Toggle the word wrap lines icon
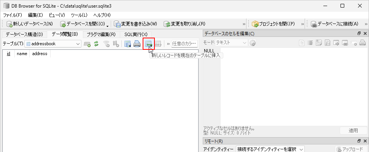This screenshot has height=152, width=369. (x=310, y=43)
